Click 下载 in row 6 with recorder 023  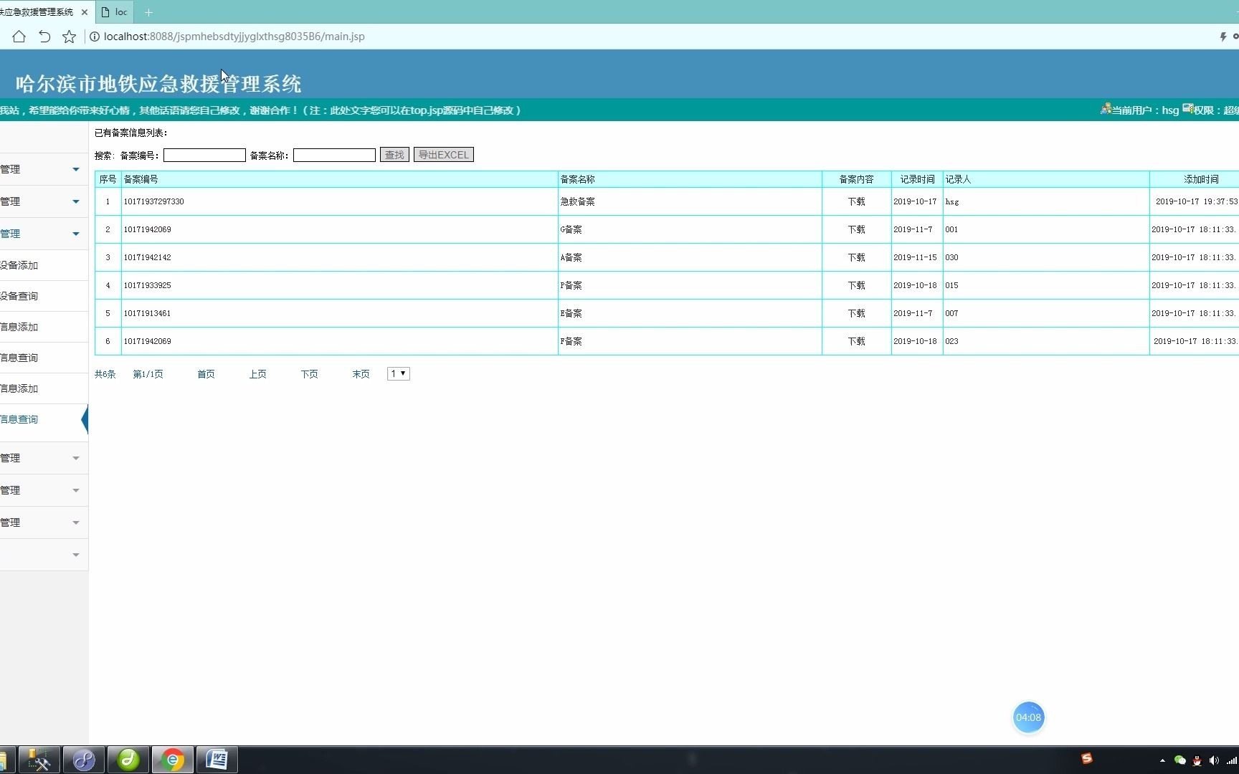pos(856,342)
